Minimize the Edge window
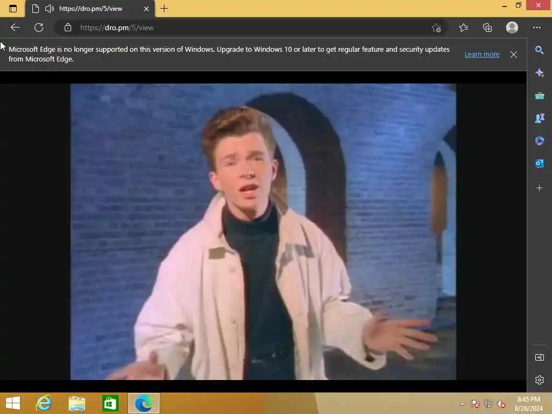The width and height of the screenshot is (552, 414). [x=505, y=5]
